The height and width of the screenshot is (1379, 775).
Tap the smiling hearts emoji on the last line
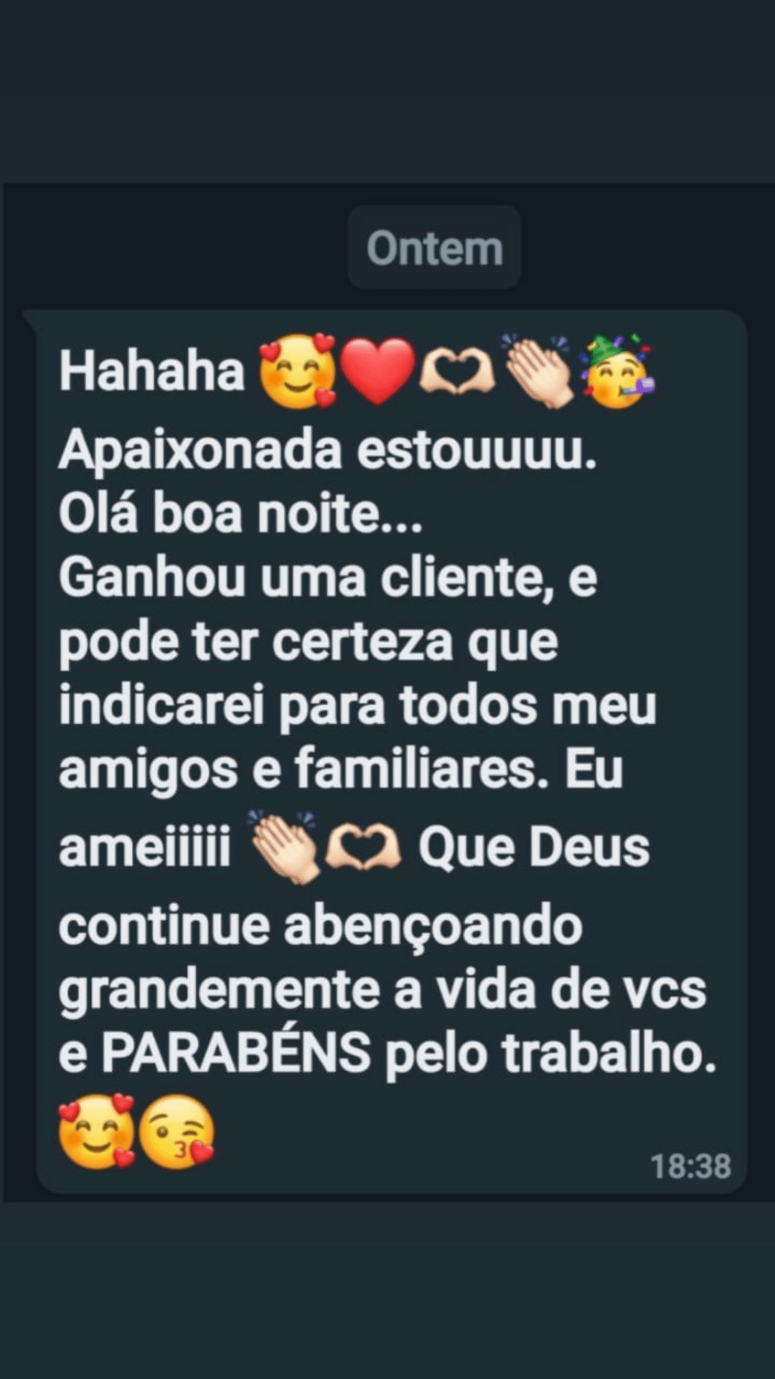pos(97,1133)
